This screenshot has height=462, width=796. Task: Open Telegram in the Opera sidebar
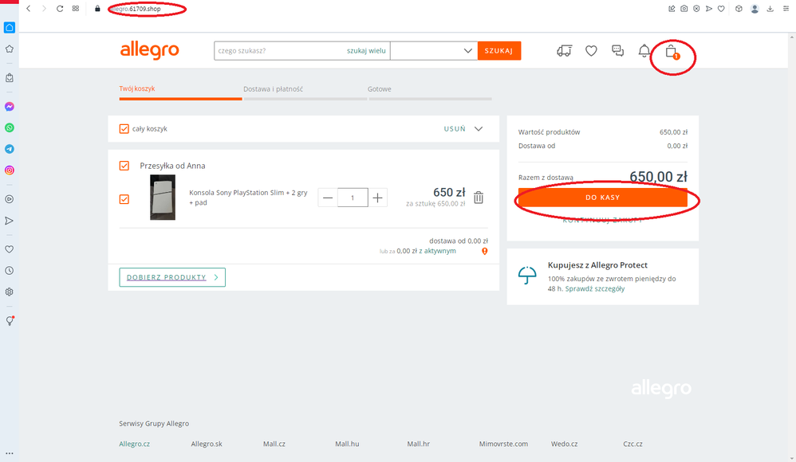click(9, 149)
